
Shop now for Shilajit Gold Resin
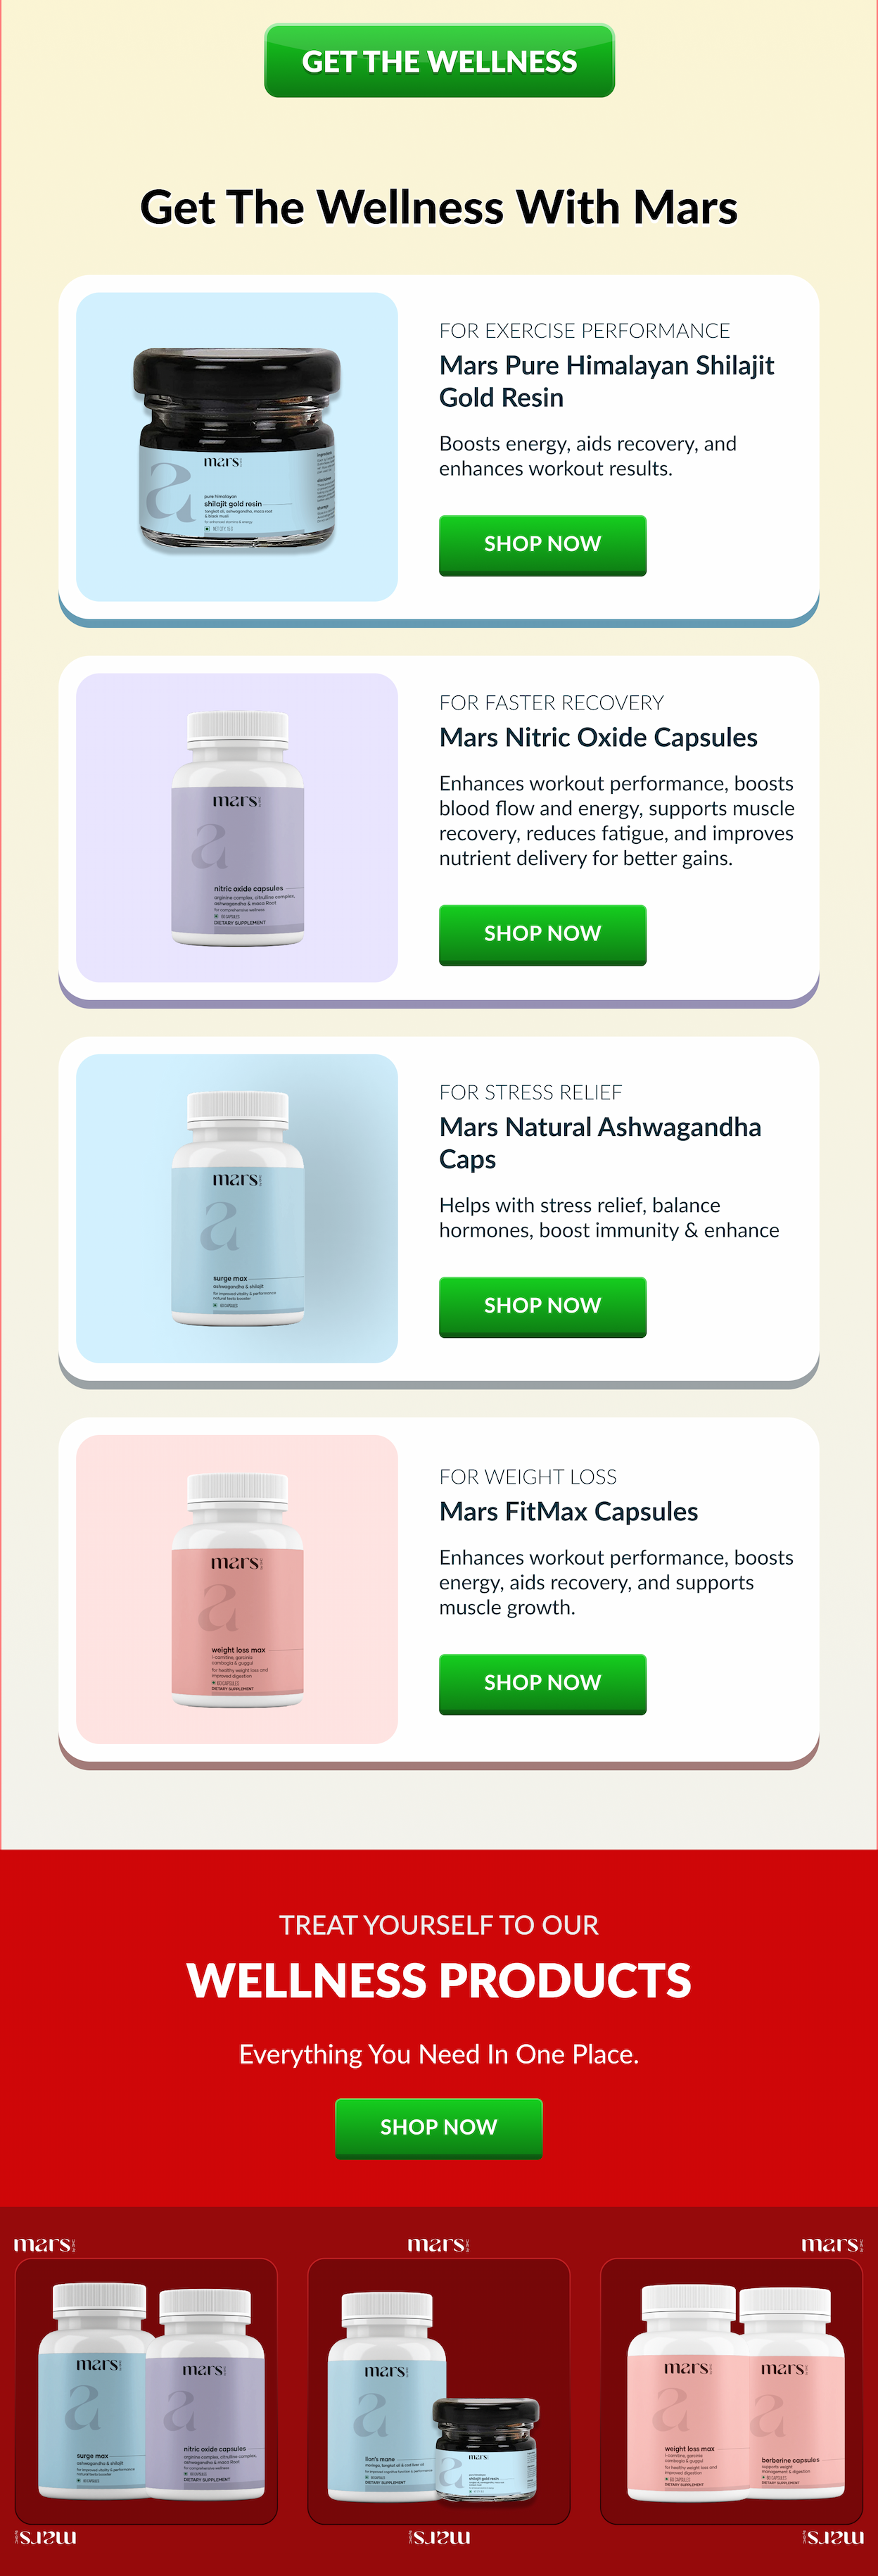tap(542, 545)
